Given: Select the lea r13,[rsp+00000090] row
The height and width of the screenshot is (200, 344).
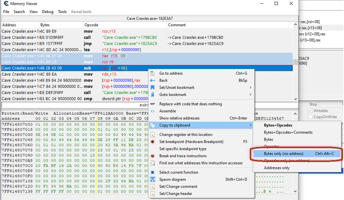Looking at the screenshot, I should [x=147, y=50].
